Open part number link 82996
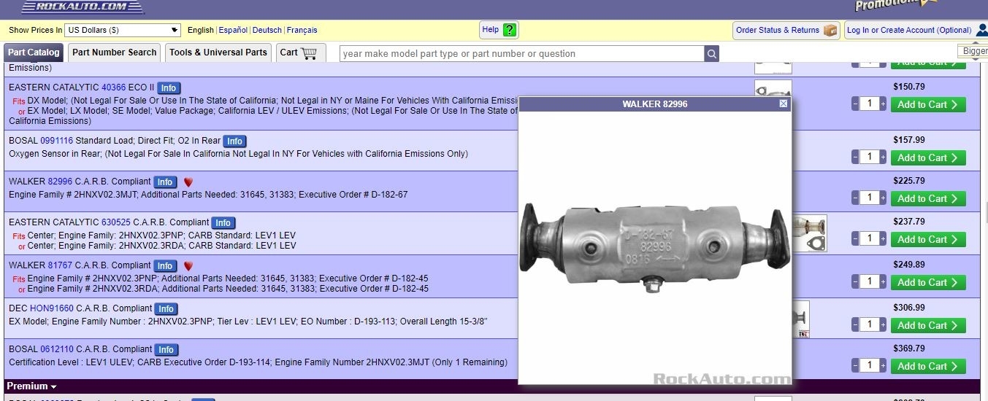 [60, 182]
